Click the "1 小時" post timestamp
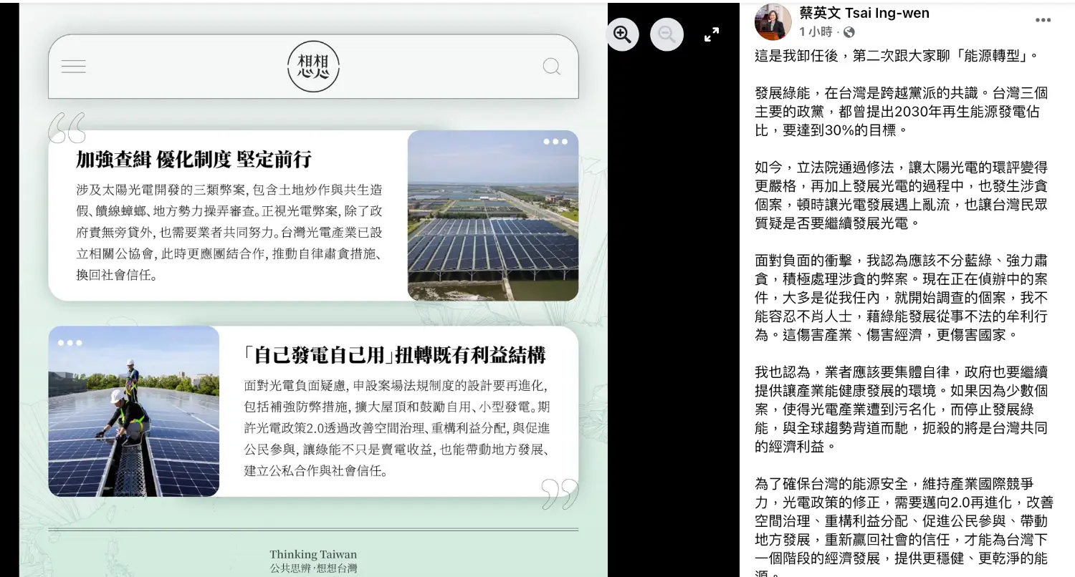1075x577 pixels. click(x=816, y=32)
